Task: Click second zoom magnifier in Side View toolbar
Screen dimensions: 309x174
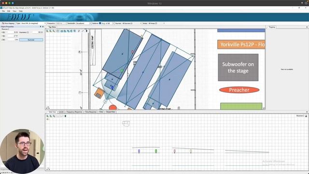Action: [50, 116]
